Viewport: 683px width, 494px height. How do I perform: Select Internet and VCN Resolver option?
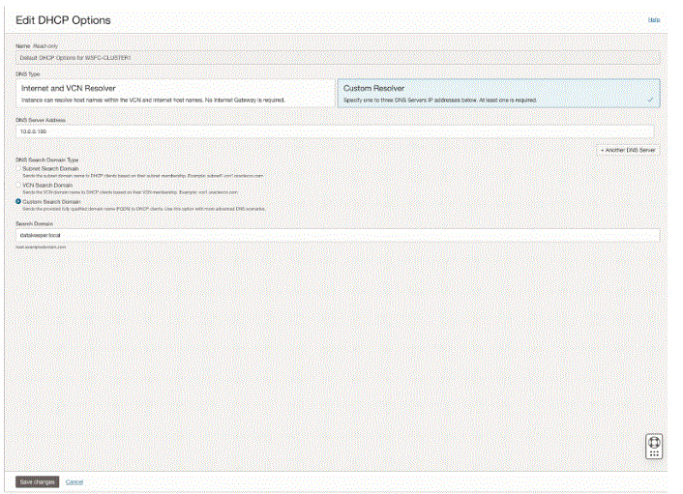pyautogui.click(x=175, y=93)
